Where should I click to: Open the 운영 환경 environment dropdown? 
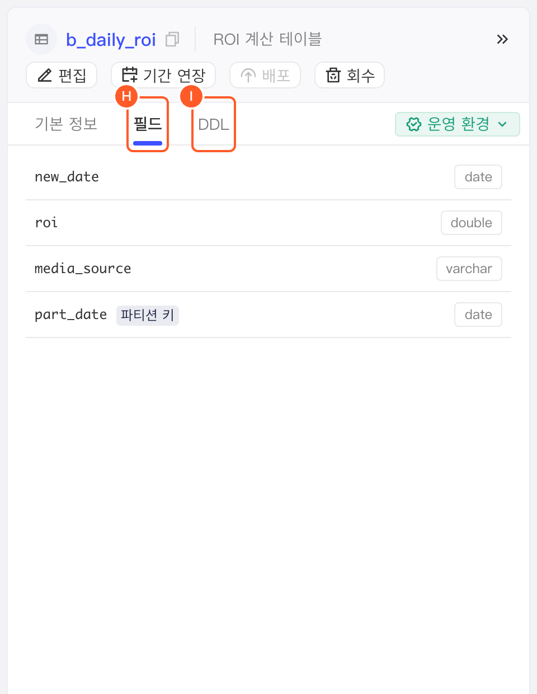click(x=458, y=124)
